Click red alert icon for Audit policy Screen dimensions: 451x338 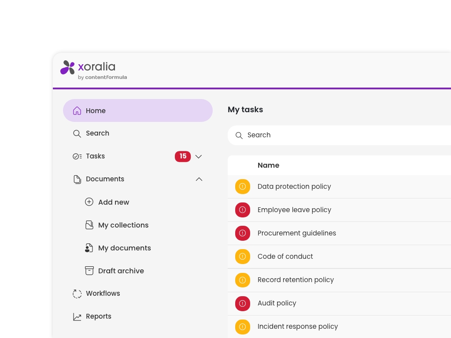point(243,304)
